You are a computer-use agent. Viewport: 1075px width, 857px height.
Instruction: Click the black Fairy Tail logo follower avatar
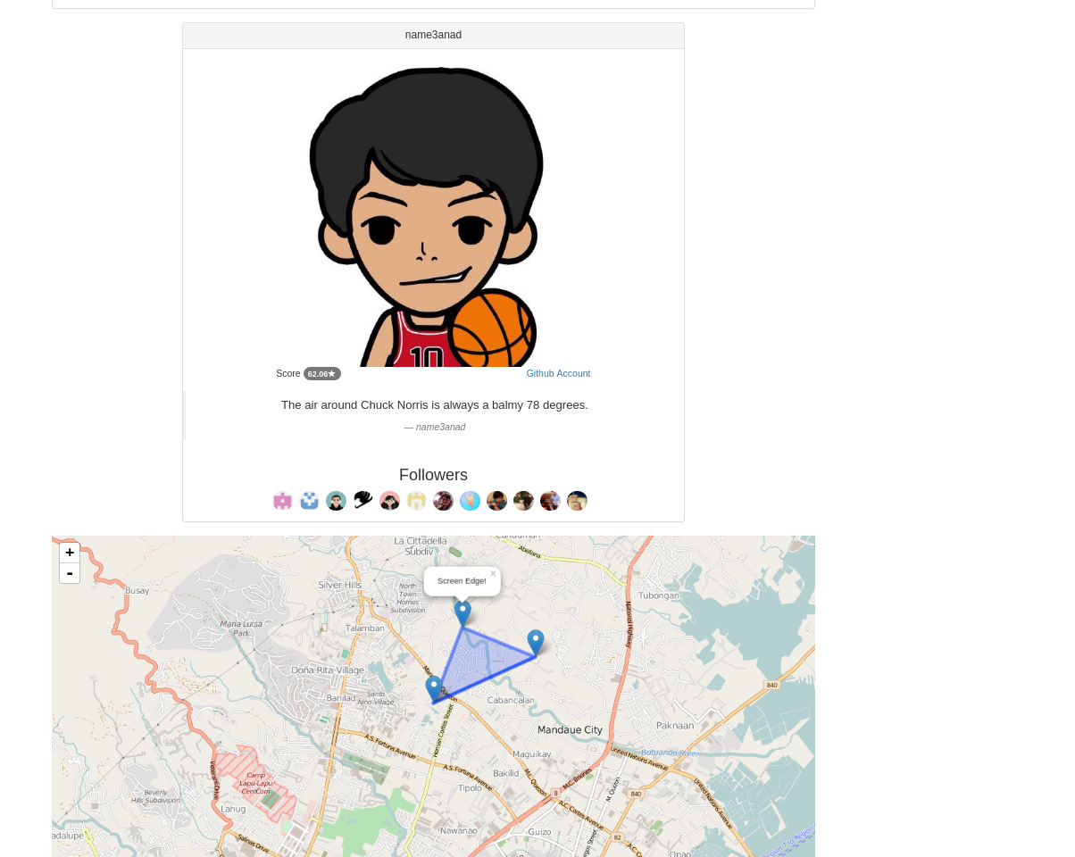pyautogui.click(x=363, y=501)
